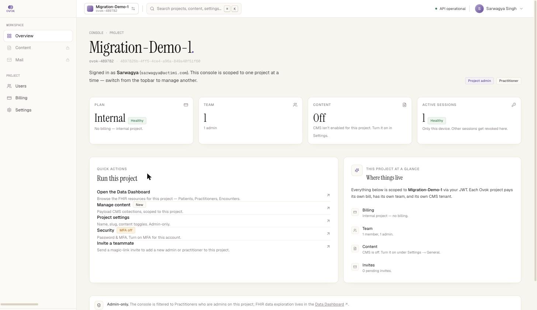Click the Invites envelope icon in glance panel

[x=355, y=267]
